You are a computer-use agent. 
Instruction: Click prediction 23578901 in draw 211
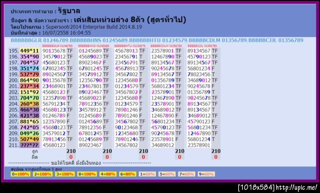coord(199,145)
